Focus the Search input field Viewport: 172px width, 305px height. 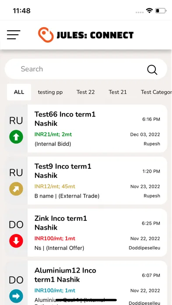[86, 69]
